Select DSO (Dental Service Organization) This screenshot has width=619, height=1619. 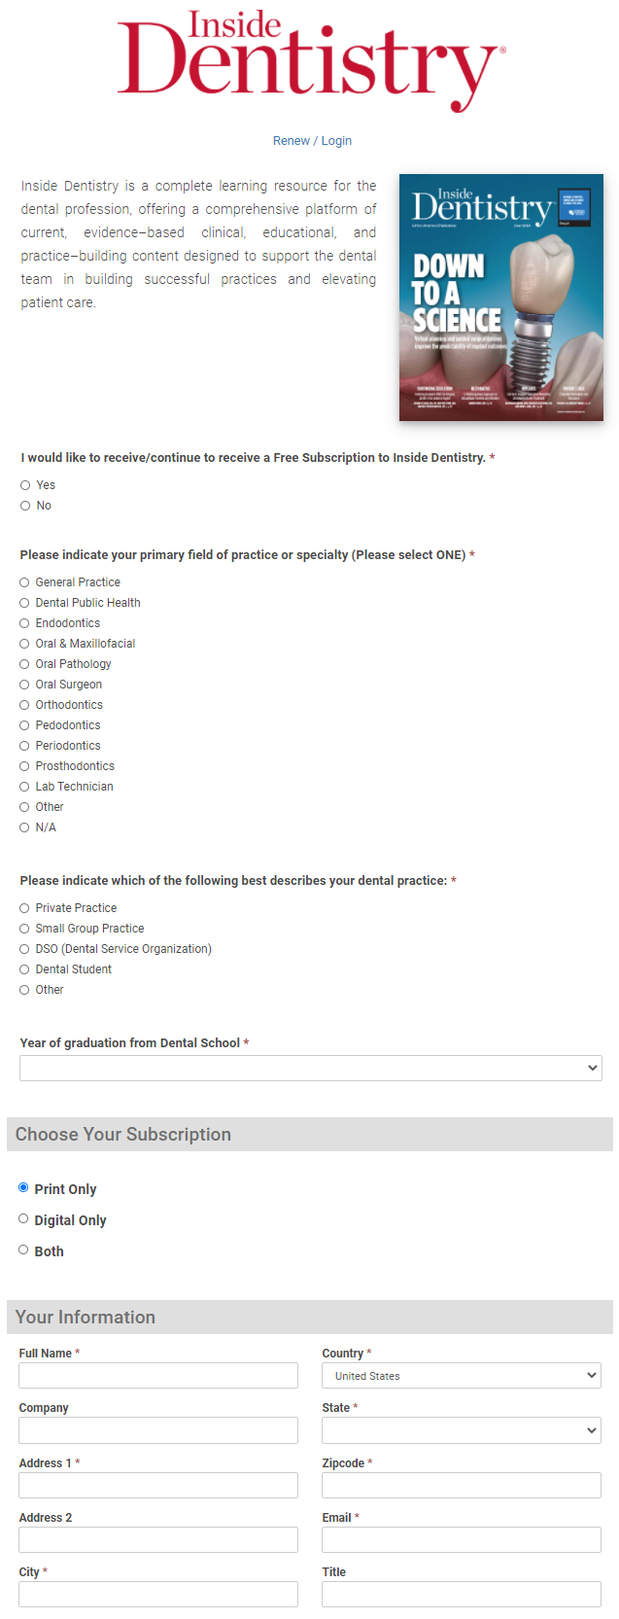point(24,949)
